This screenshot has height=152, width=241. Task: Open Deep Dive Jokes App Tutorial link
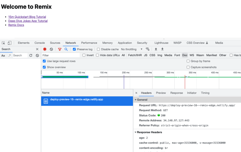(x=28, y=21)
